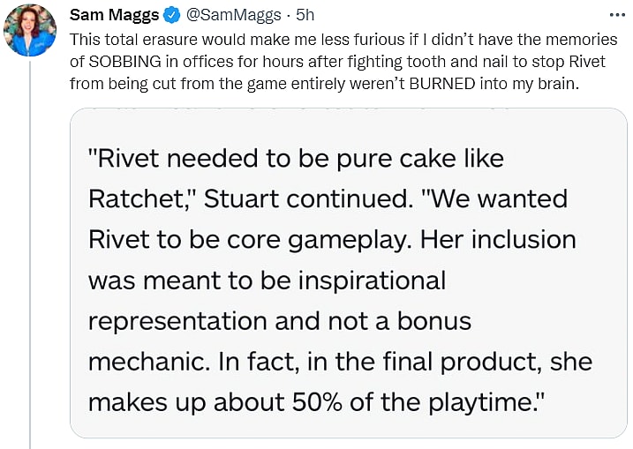Click "was meant to be inspirational" line
The image size is (633, 449).
tap(268, 280)
